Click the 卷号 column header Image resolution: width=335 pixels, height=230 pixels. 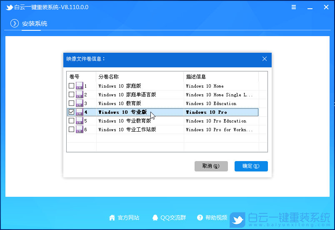(81, 77)
